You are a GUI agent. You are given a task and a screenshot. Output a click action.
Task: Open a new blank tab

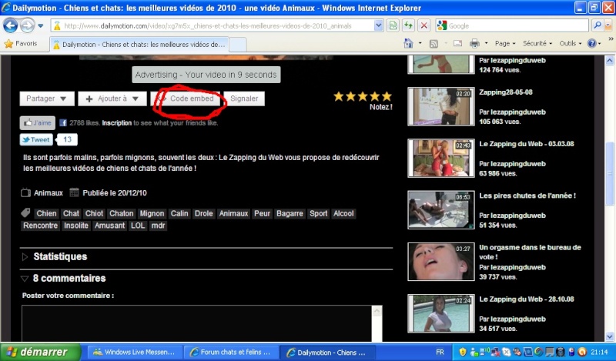coord(237,45)
